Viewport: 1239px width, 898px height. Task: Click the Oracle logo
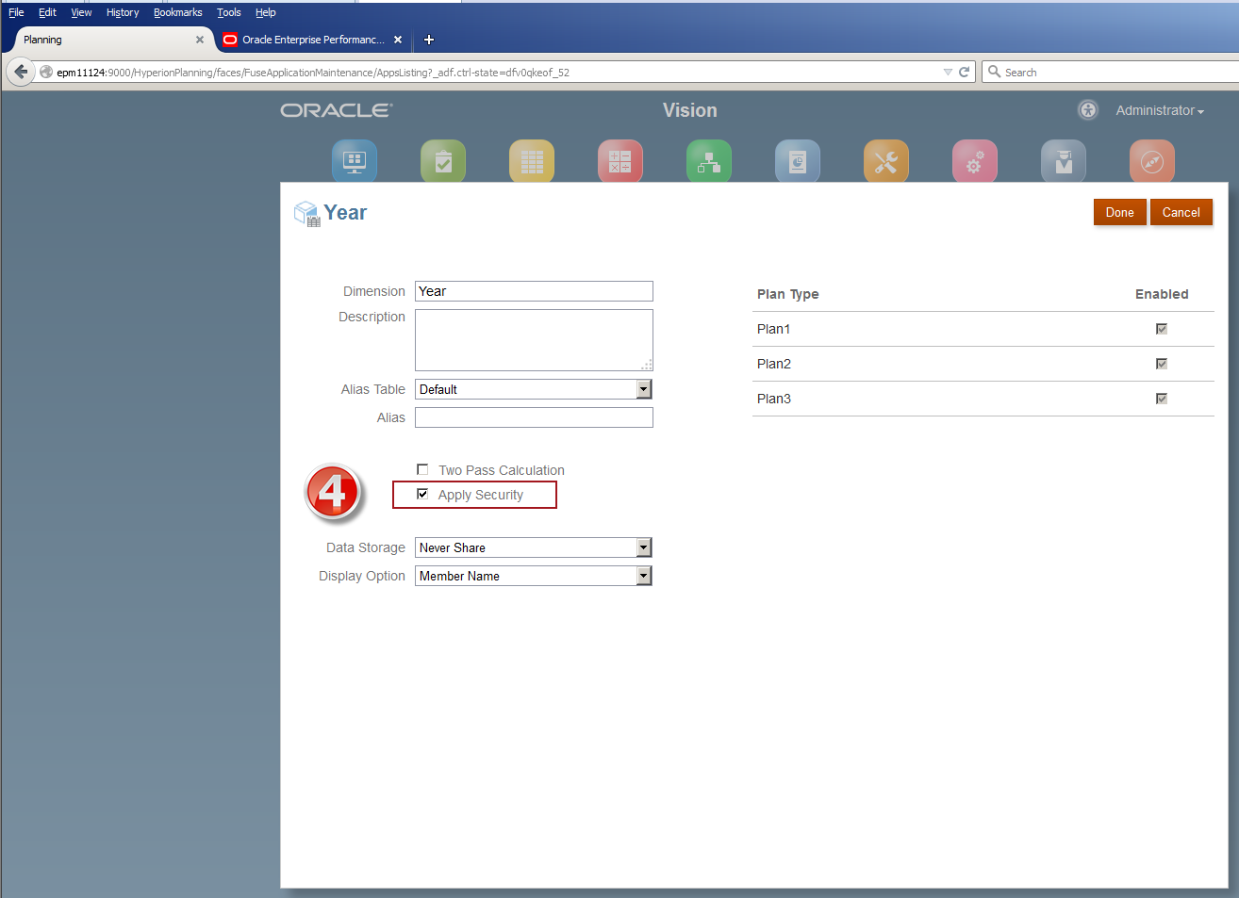point(337,110)
